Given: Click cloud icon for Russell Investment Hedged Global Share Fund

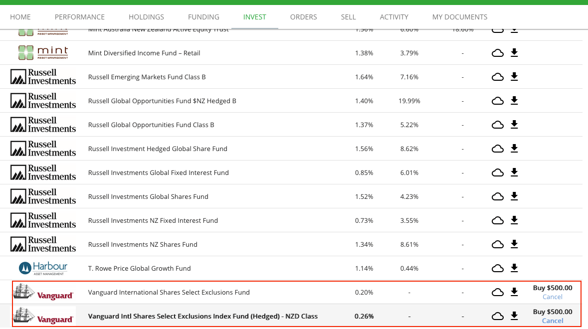Looking at the screenshot, I should [497, 149].
